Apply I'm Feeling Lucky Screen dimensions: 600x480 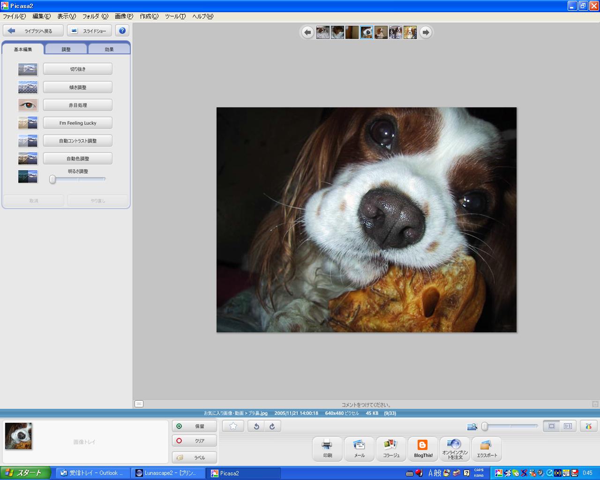[x=78, y=123]
